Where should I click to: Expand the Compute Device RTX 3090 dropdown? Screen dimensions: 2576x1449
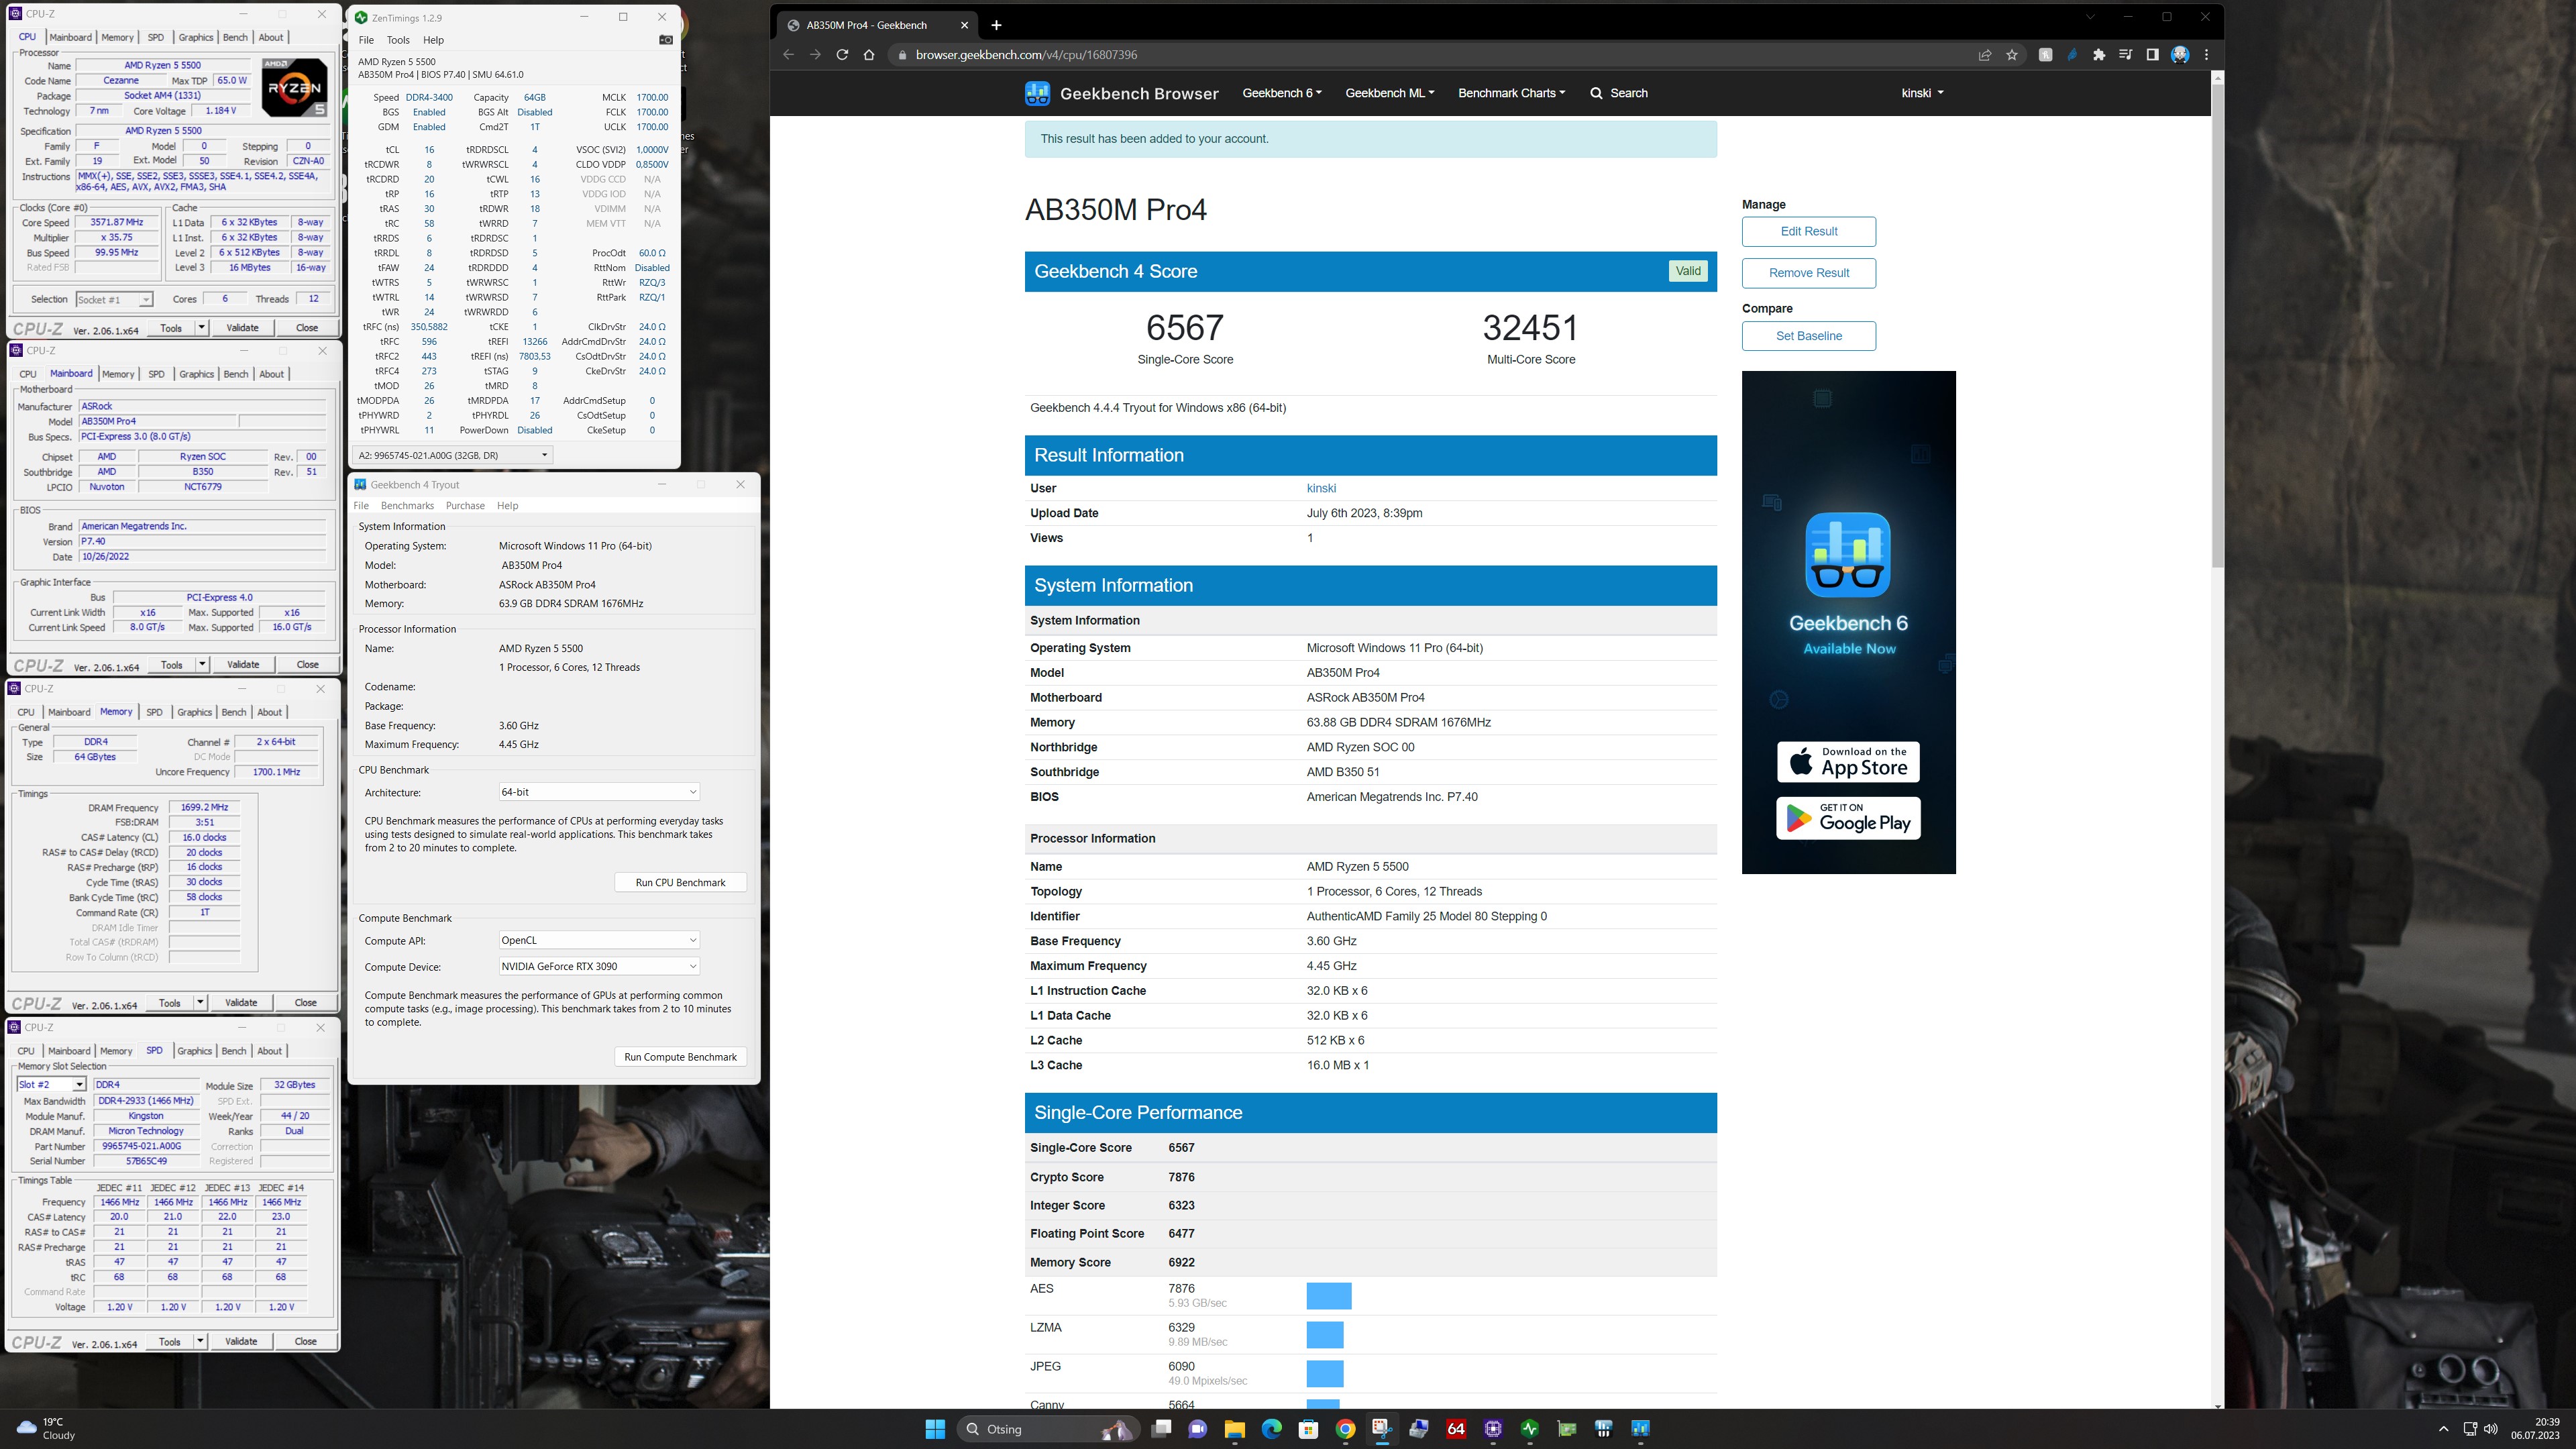599,966
